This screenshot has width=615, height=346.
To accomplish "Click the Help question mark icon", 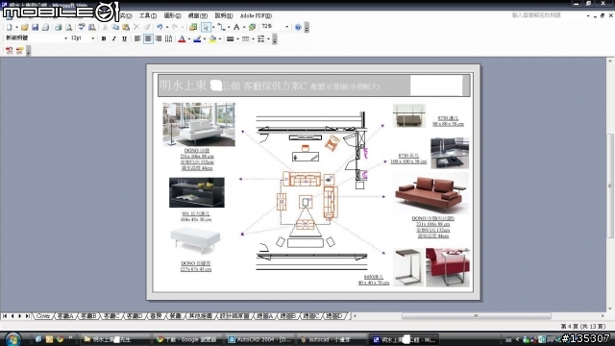I will coord(298,27).
